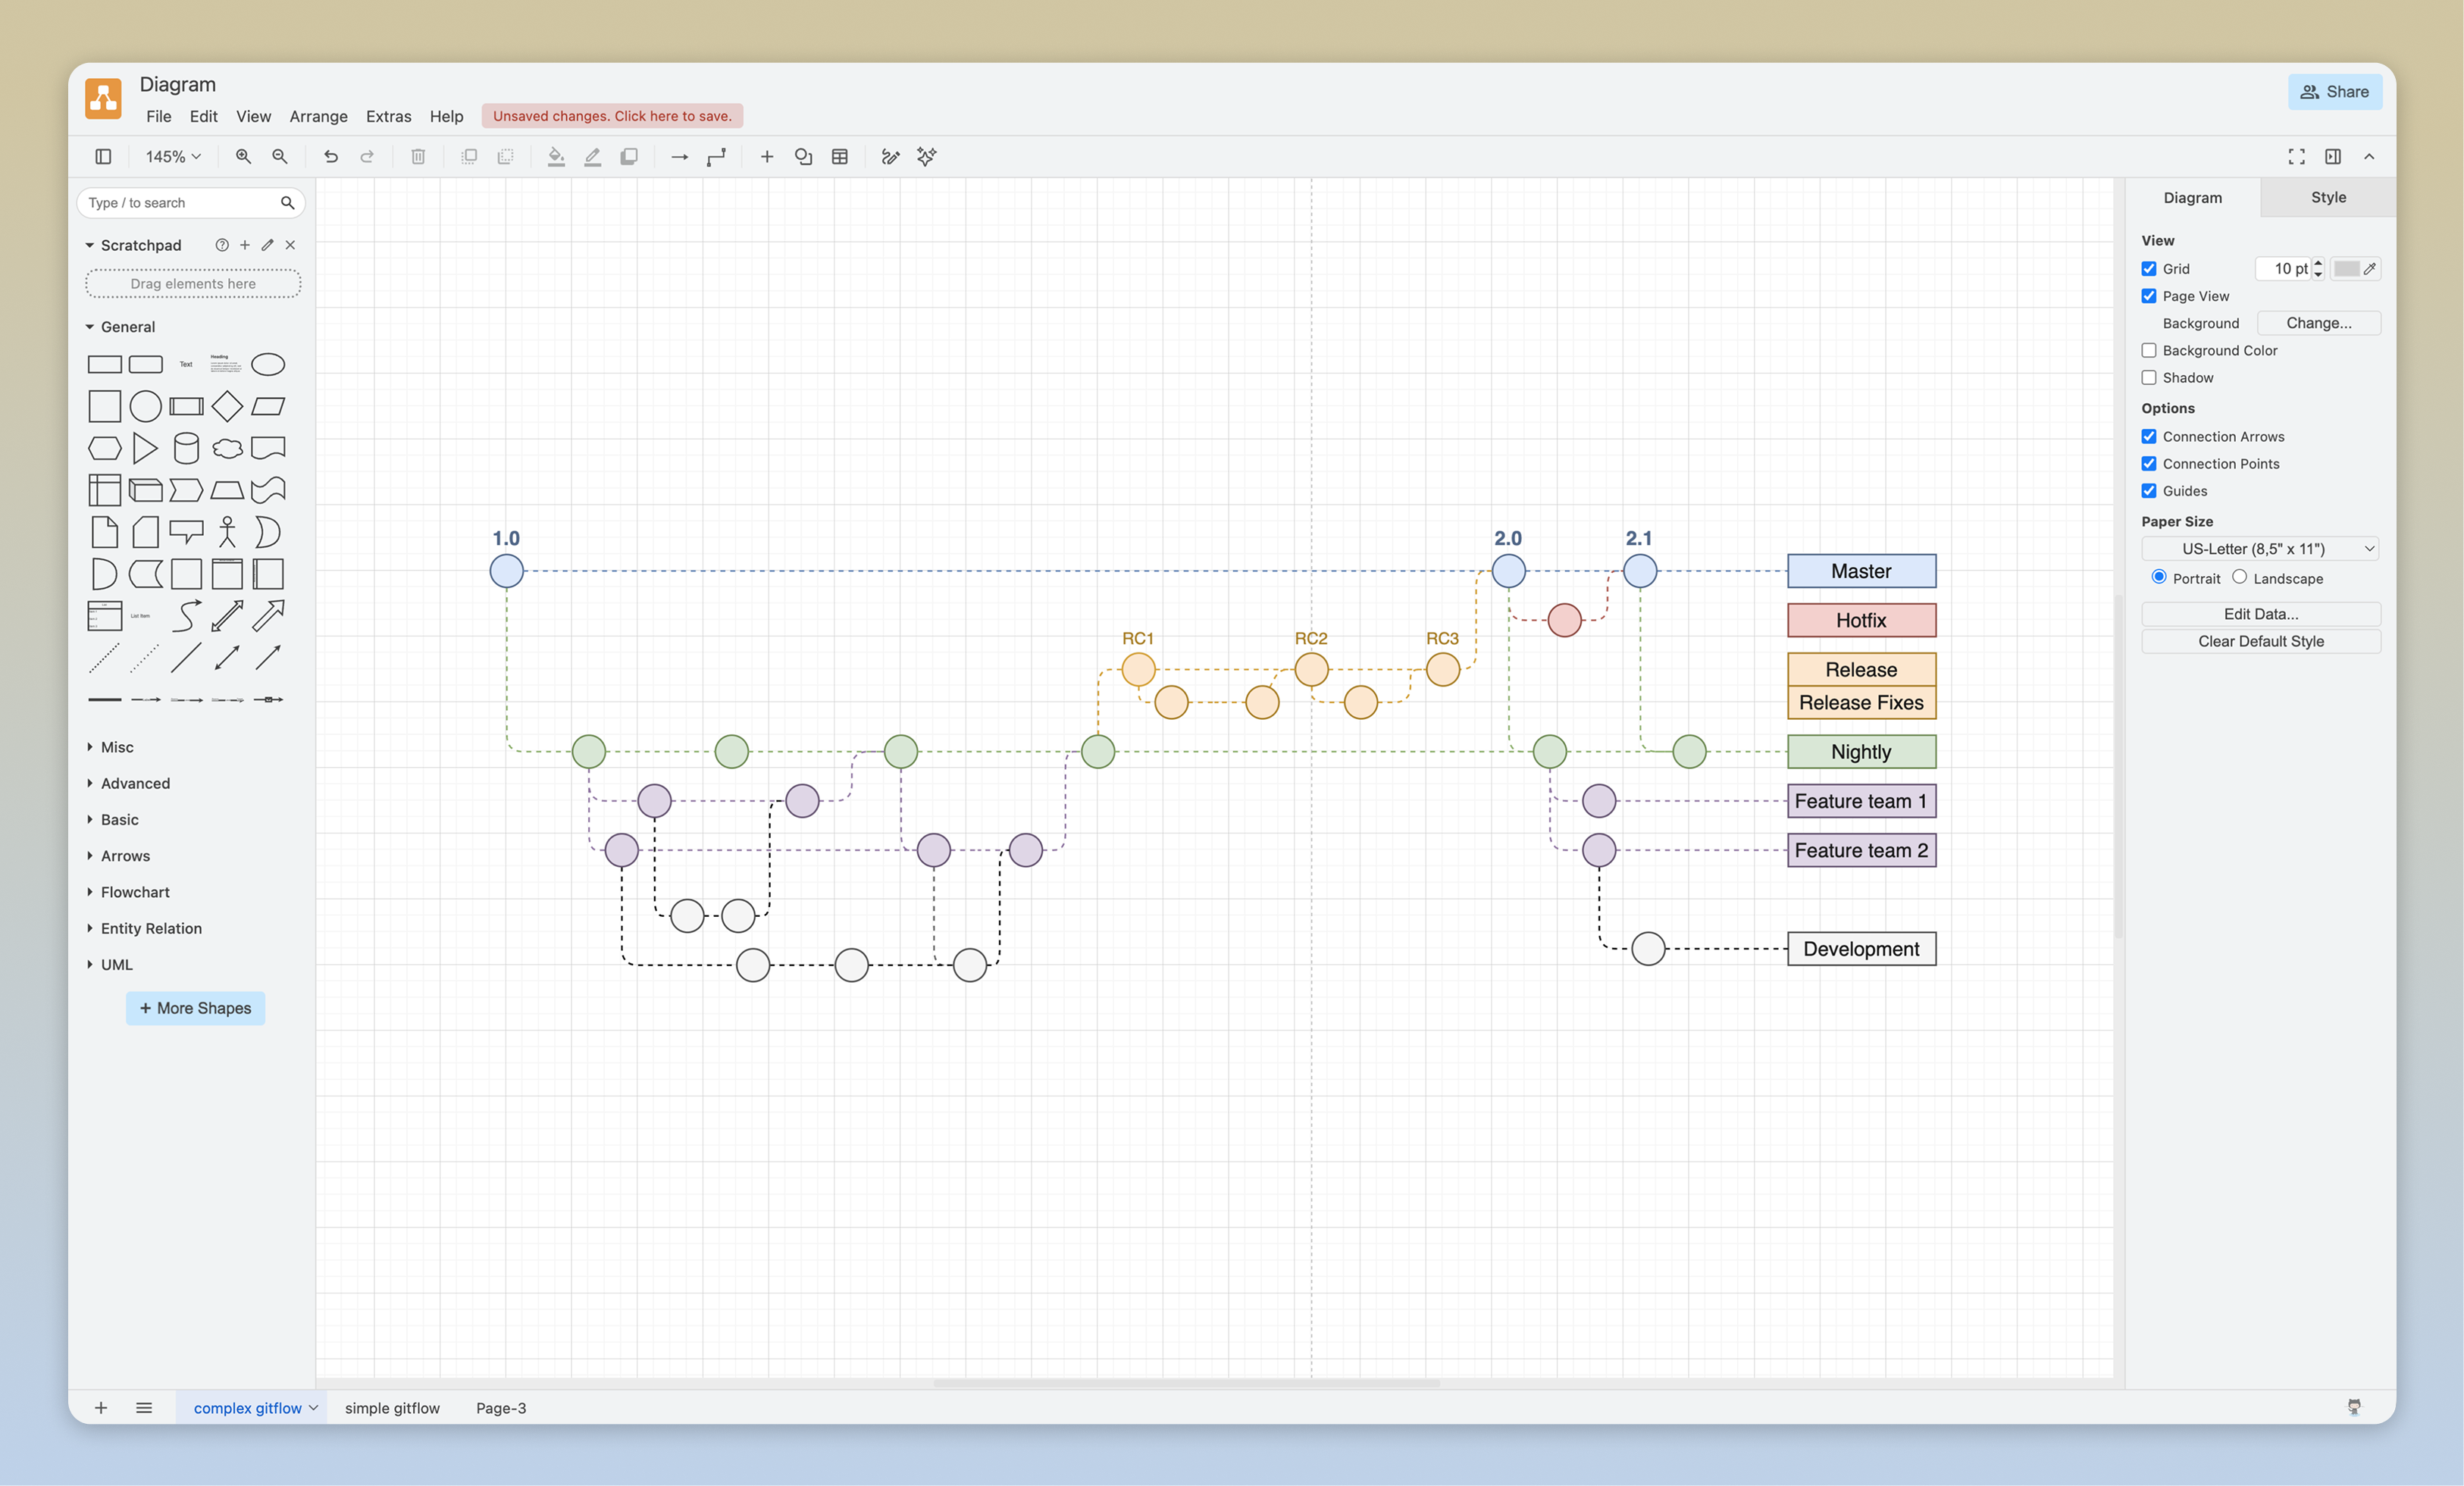The height and width of the screenshot is (1486, 2464).
Task: Open the Paper Size dropdown
Action: [x=2260, y=548]
